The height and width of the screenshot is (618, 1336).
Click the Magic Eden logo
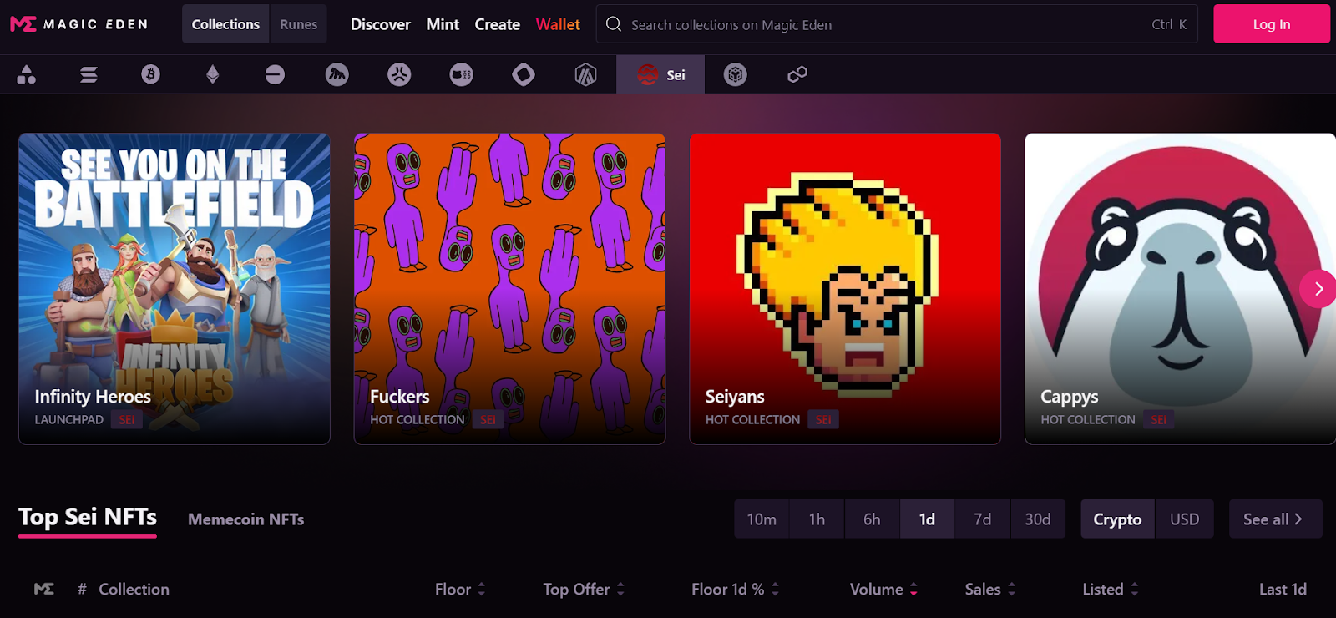79,24
